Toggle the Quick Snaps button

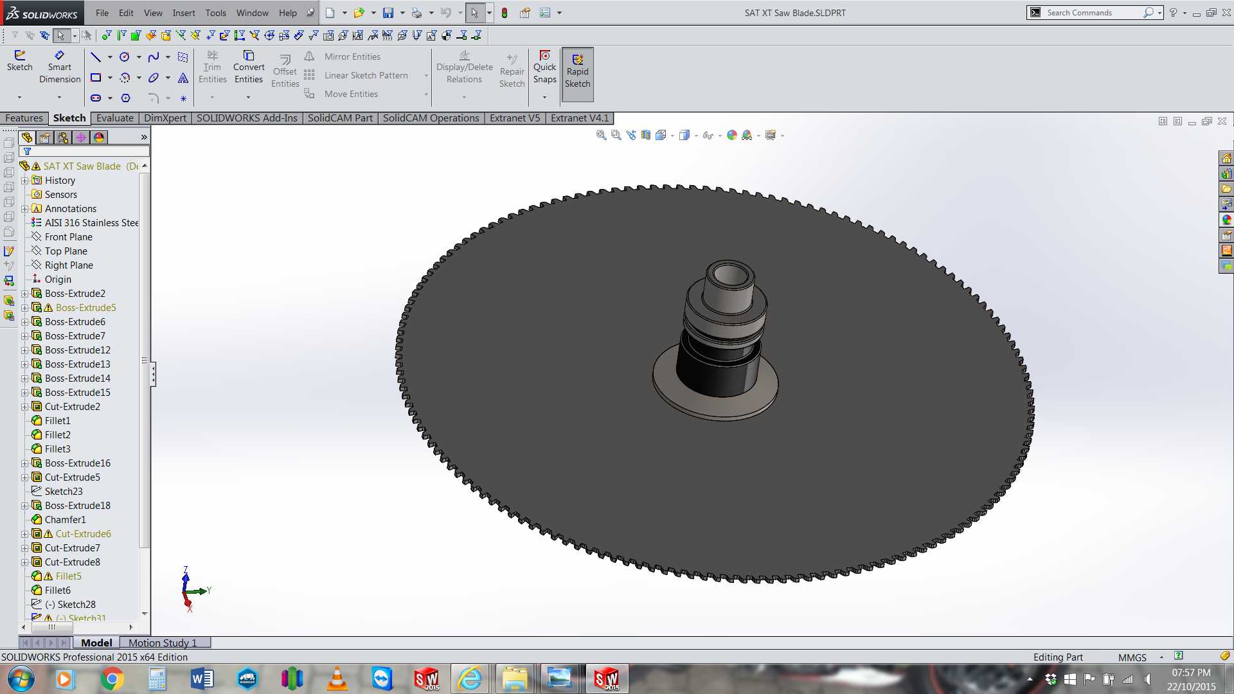[x=544, y=68]
